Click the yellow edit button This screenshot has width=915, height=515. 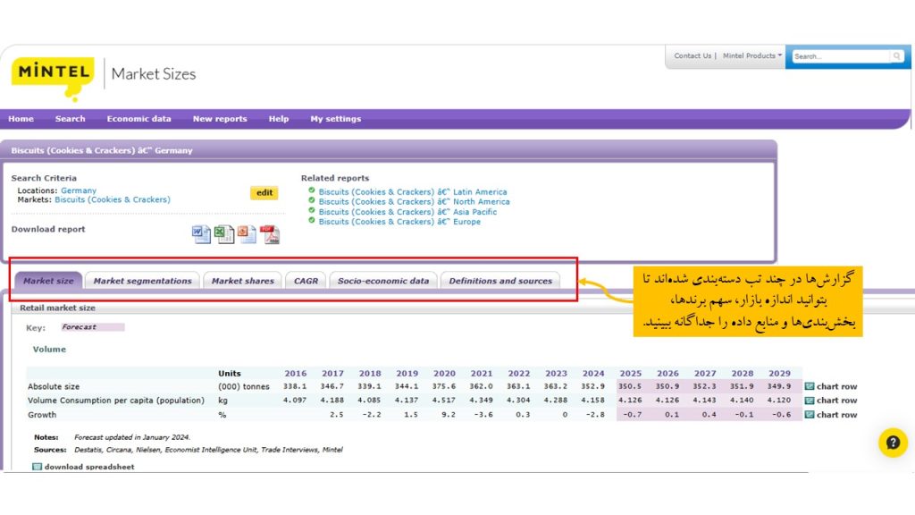point(264,193)
